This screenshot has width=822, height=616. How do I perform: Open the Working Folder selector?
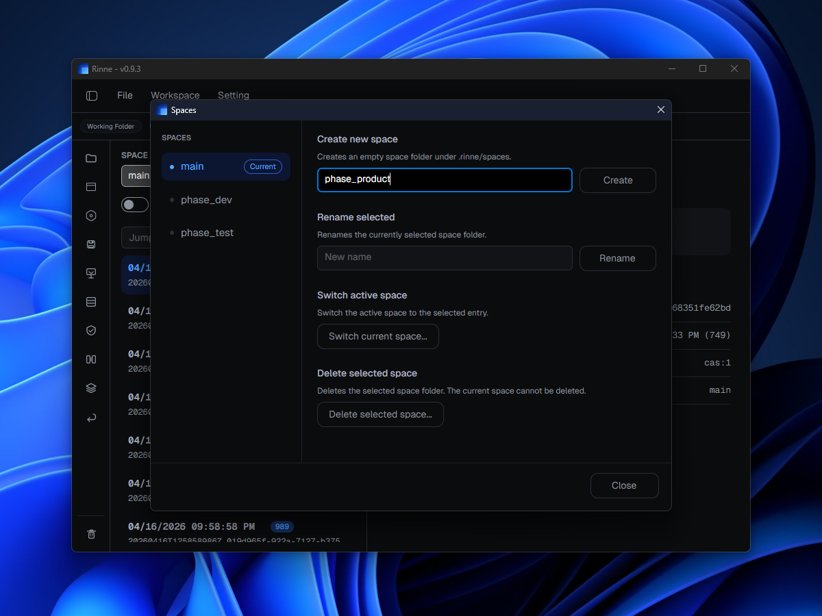110,126
